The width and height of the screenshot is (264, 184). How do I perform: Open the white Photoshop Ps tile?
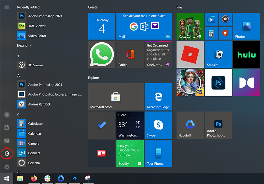point(218,83)
